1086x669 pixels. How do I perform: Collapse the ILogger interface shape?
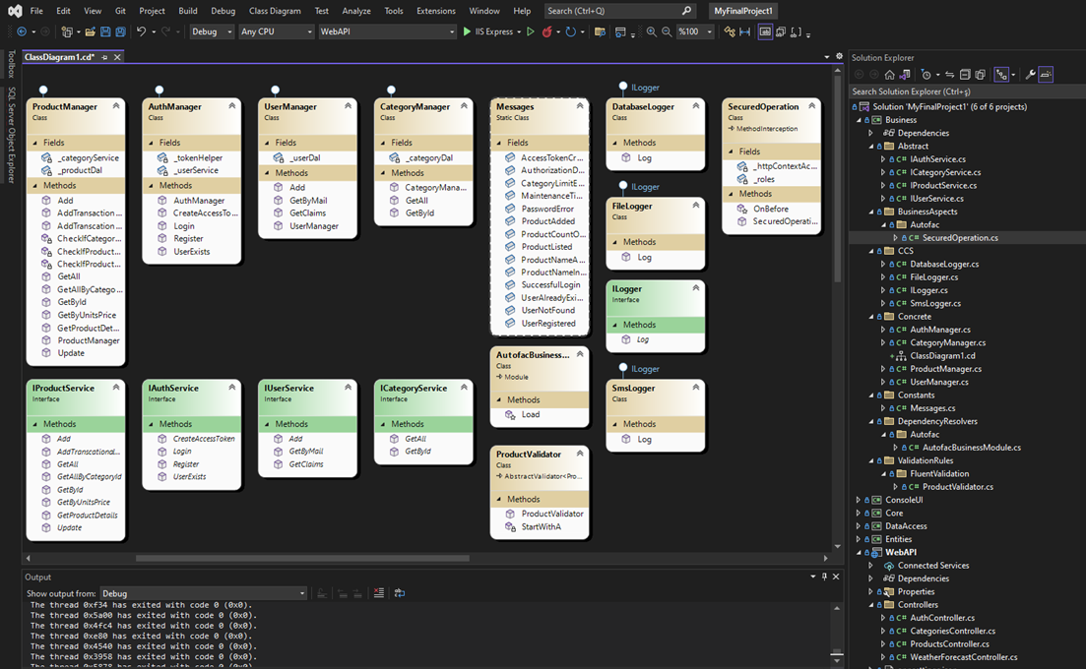coord(695,288)
